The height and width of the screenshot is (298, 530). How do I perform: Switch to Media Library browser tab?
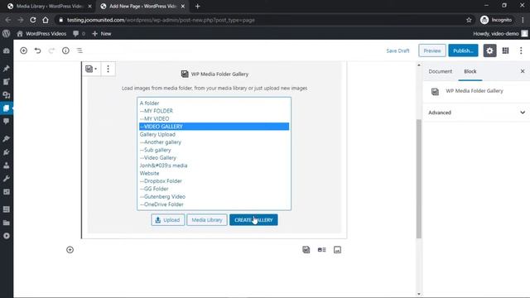(49, 6)
